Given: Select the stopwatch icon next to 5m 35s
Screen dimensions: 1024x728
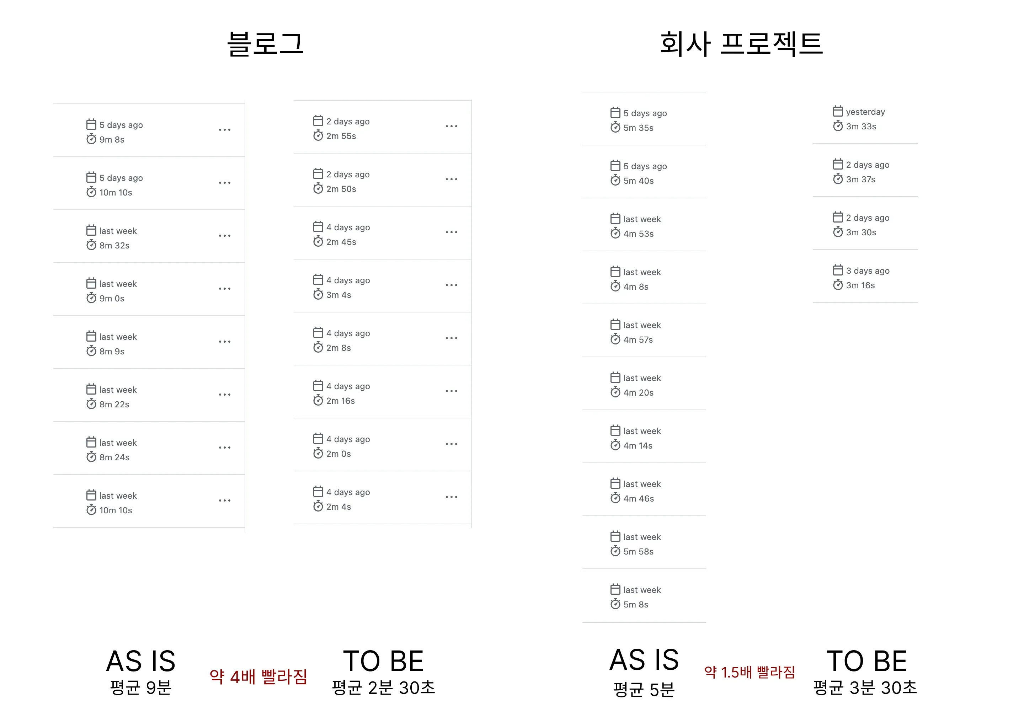Looking at the screenshot, I should coord(615,128).
